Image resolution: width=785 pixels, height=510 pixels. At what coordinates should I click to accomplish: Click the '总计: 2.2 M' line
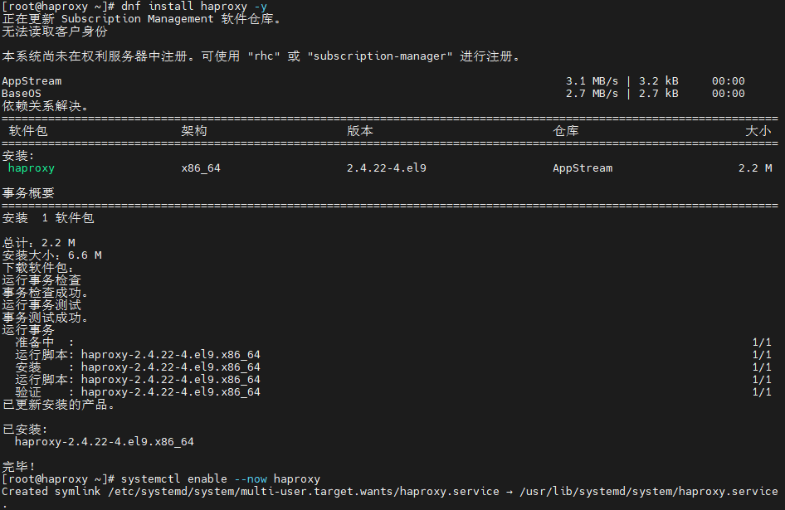click(38, 243)
